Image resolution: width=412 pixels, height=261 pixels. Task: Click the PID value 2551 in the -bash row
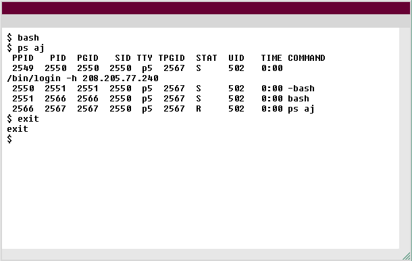click(55, 89)
